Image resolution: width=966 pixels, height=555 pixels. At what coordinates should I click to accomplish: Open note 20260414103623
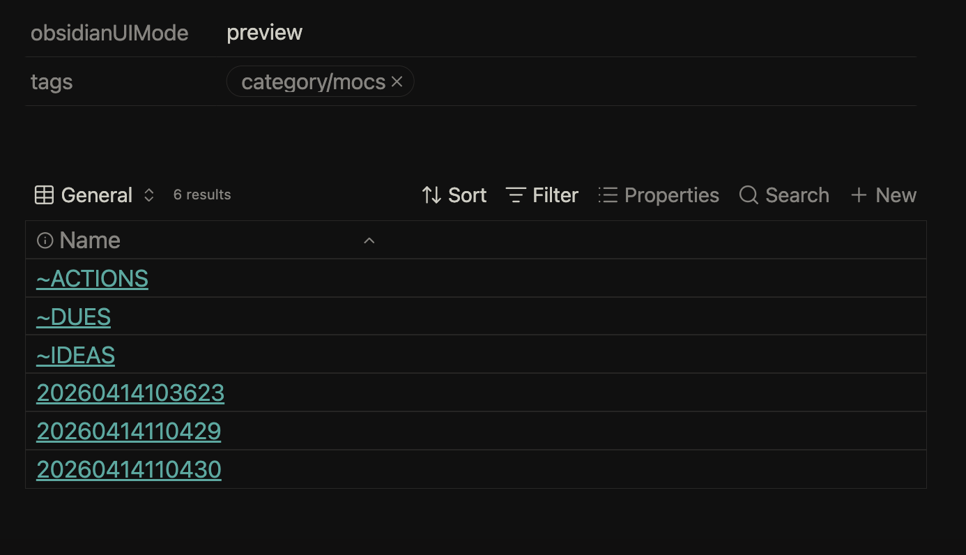130,393
